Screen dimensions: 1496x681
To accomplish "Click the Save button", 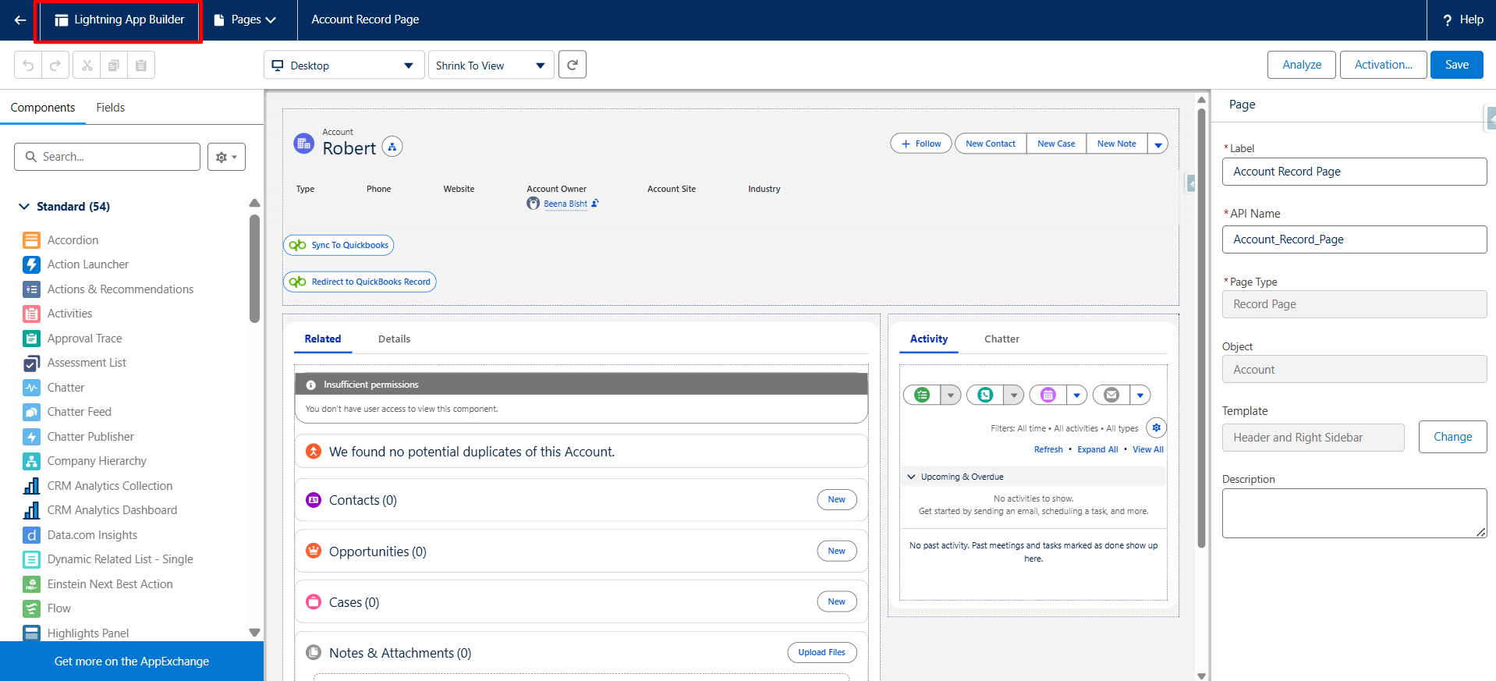I will point(1456,65).
